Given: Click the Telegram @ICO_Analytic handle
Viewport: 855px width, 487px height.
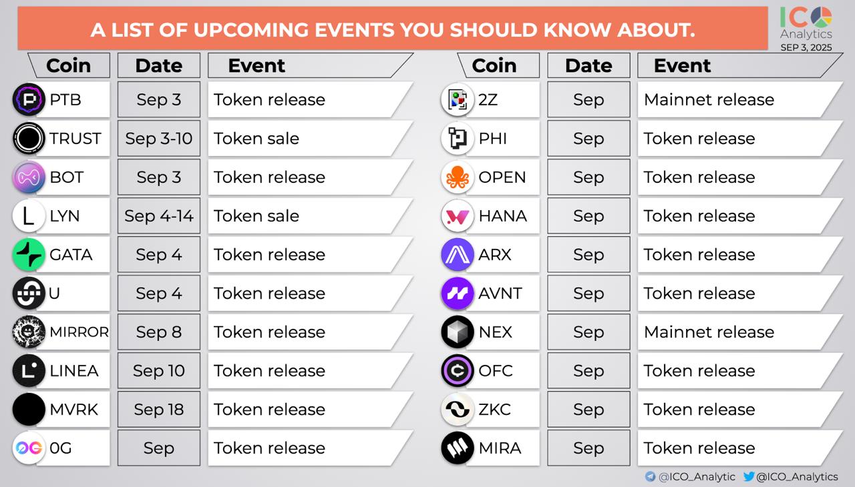Looking at the screenshot, I should click(x=690, y=476).
